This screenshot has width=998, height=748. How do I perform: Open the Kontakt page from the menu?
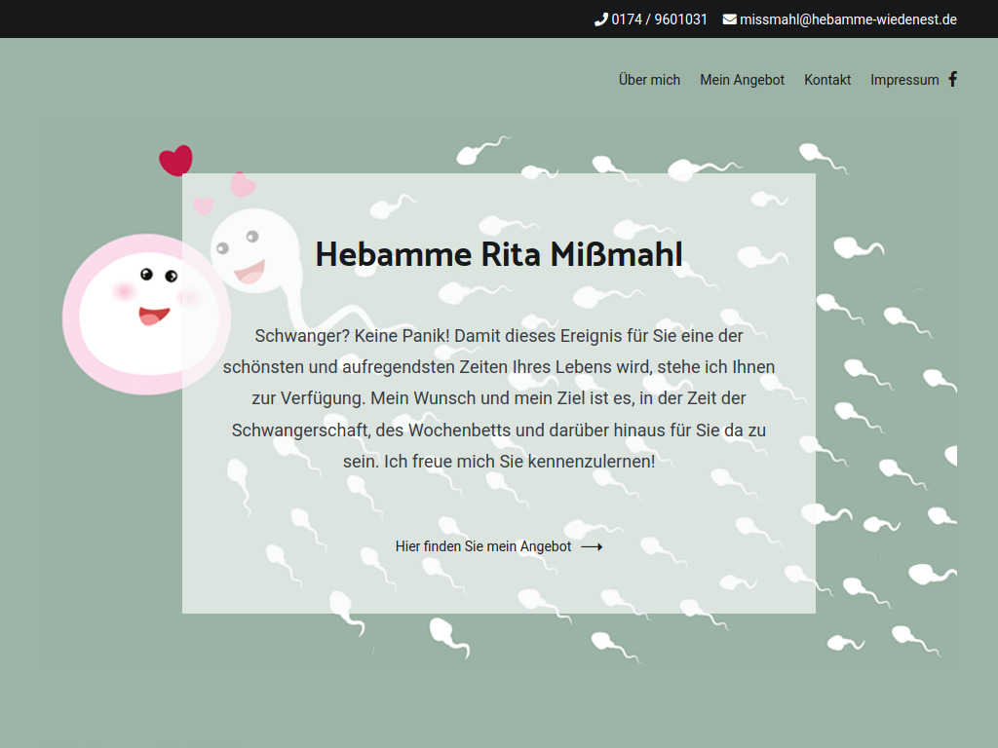coord(827,79)
